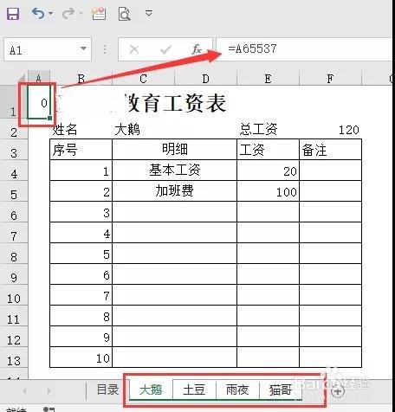
Task: Click the Enter checkmark in formula bar
Action: coord(165,49)
